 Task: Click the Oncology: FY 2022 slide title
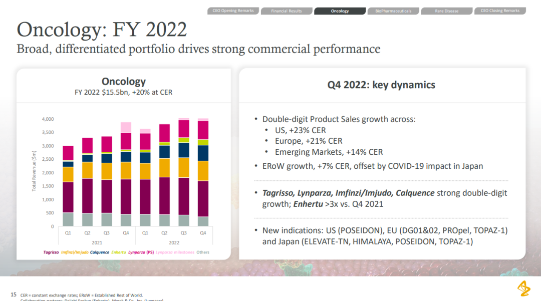102,30
